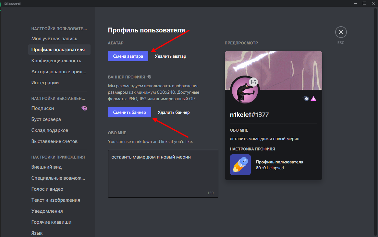Close settings with the ESC circle button

click(341, 32)
